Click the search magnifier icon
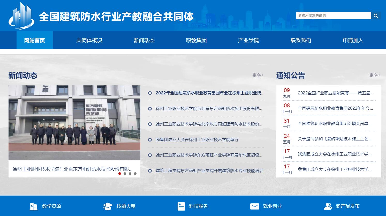 [376, 15]
